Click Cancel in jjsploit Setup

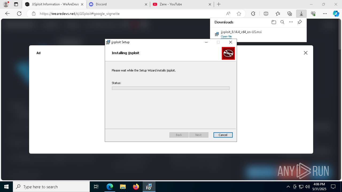(x=223, y=135)
